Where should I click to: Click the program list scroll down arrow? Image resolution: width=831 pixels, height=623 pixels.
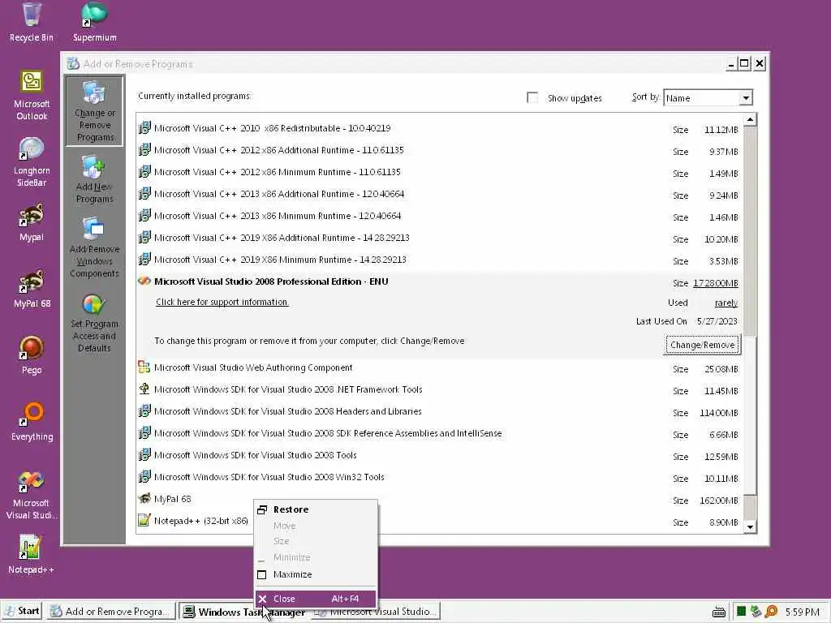pyautogui.click(x=750, y=527)
